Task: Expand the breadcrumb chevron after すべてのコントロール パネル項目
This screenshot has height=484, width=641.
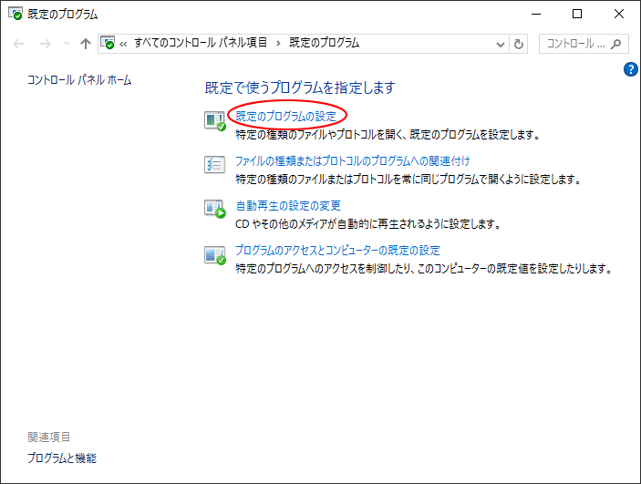Action: tap(278, 44)
